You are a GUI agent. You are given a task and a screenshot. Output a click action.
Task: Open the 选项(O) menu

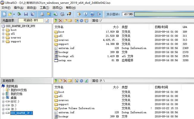57,8
